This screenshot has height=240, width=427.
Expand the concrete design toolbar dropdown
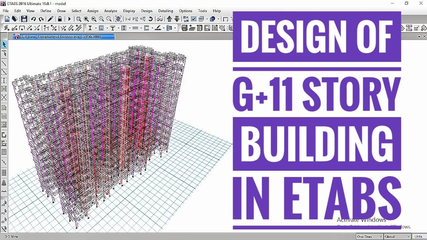107,28
